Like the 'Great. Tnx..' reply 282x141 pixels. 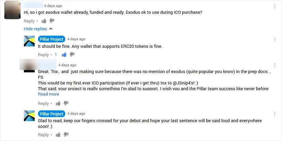pos(58,103)
